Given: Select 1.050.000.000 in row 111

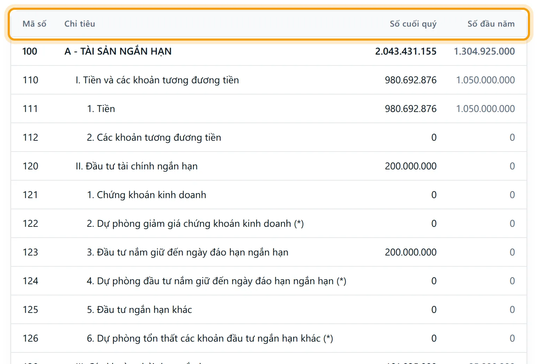Looking at the screenshot, I should 485,109.
